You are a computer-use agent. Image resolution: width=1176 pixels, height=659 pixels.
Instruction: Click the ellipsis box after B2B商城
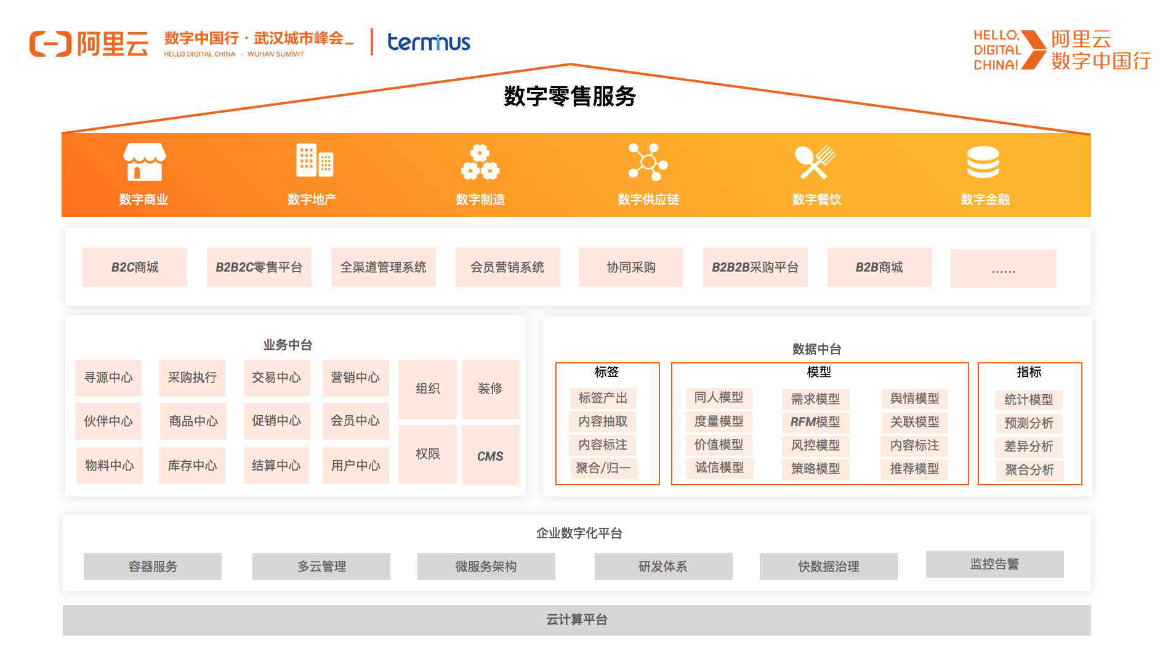pos(1004,269)
